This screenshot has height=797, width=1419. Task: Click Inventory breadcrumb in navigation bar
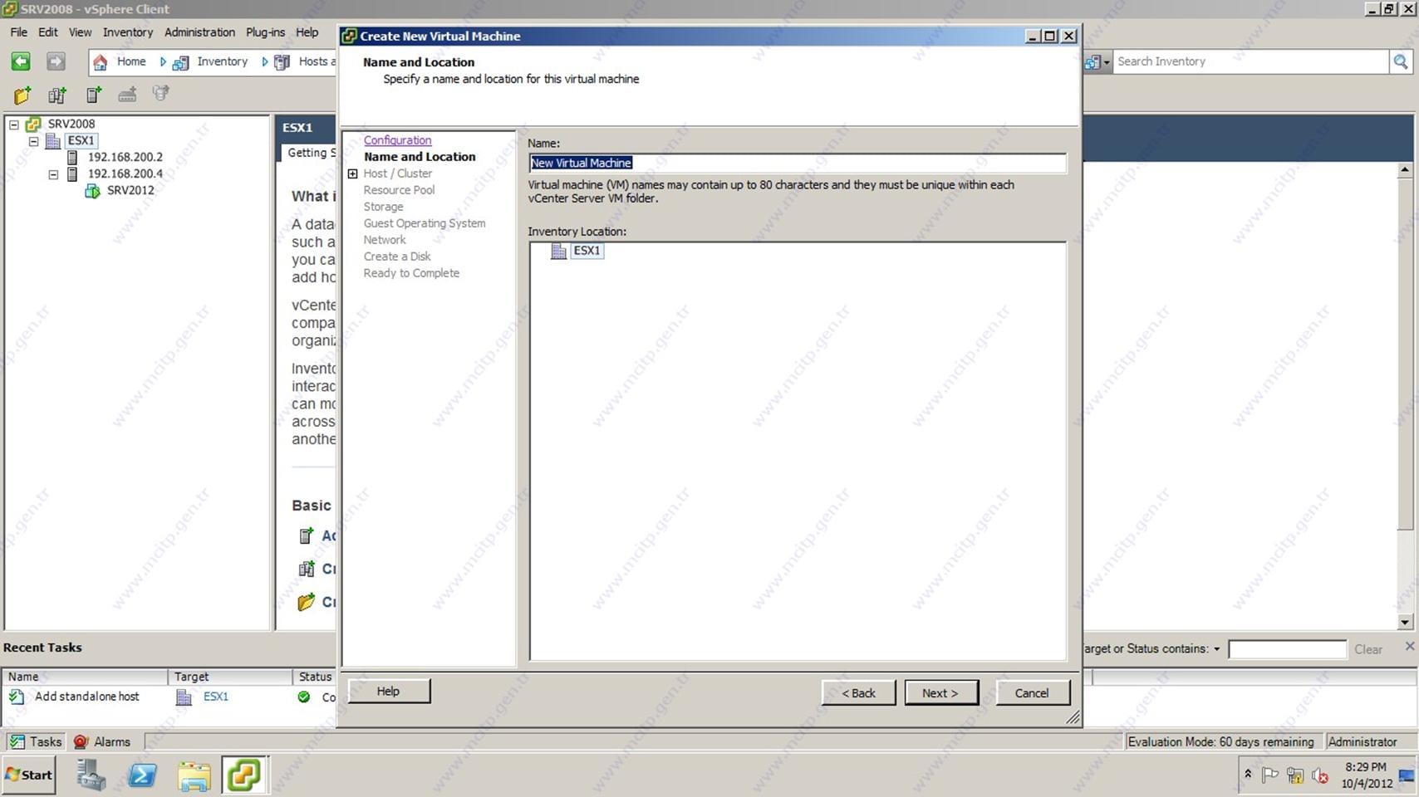coord(222,61)
